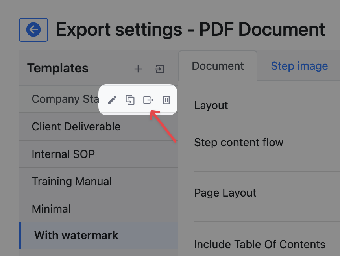The height and width of the screenshot is (256, 340).
Task: Click the back arrow button
Action: click(33, 30)
